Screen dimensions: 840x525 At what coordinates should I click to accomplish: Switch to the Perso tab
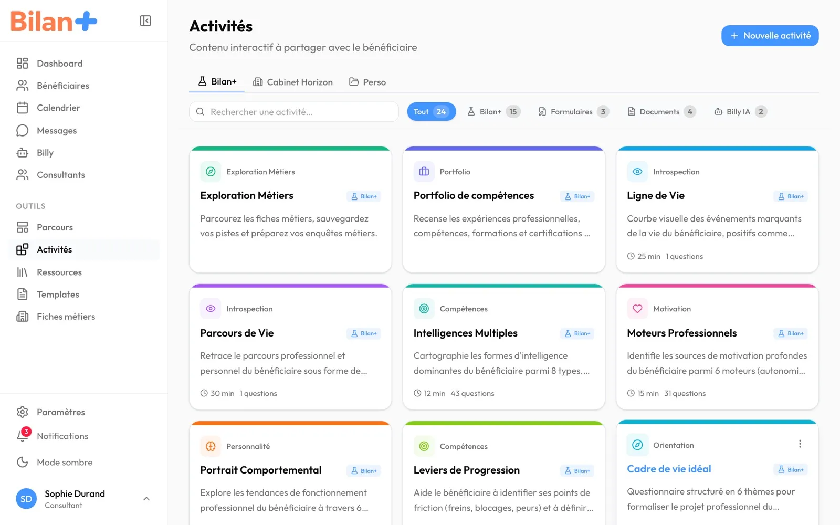coord(367,82)
